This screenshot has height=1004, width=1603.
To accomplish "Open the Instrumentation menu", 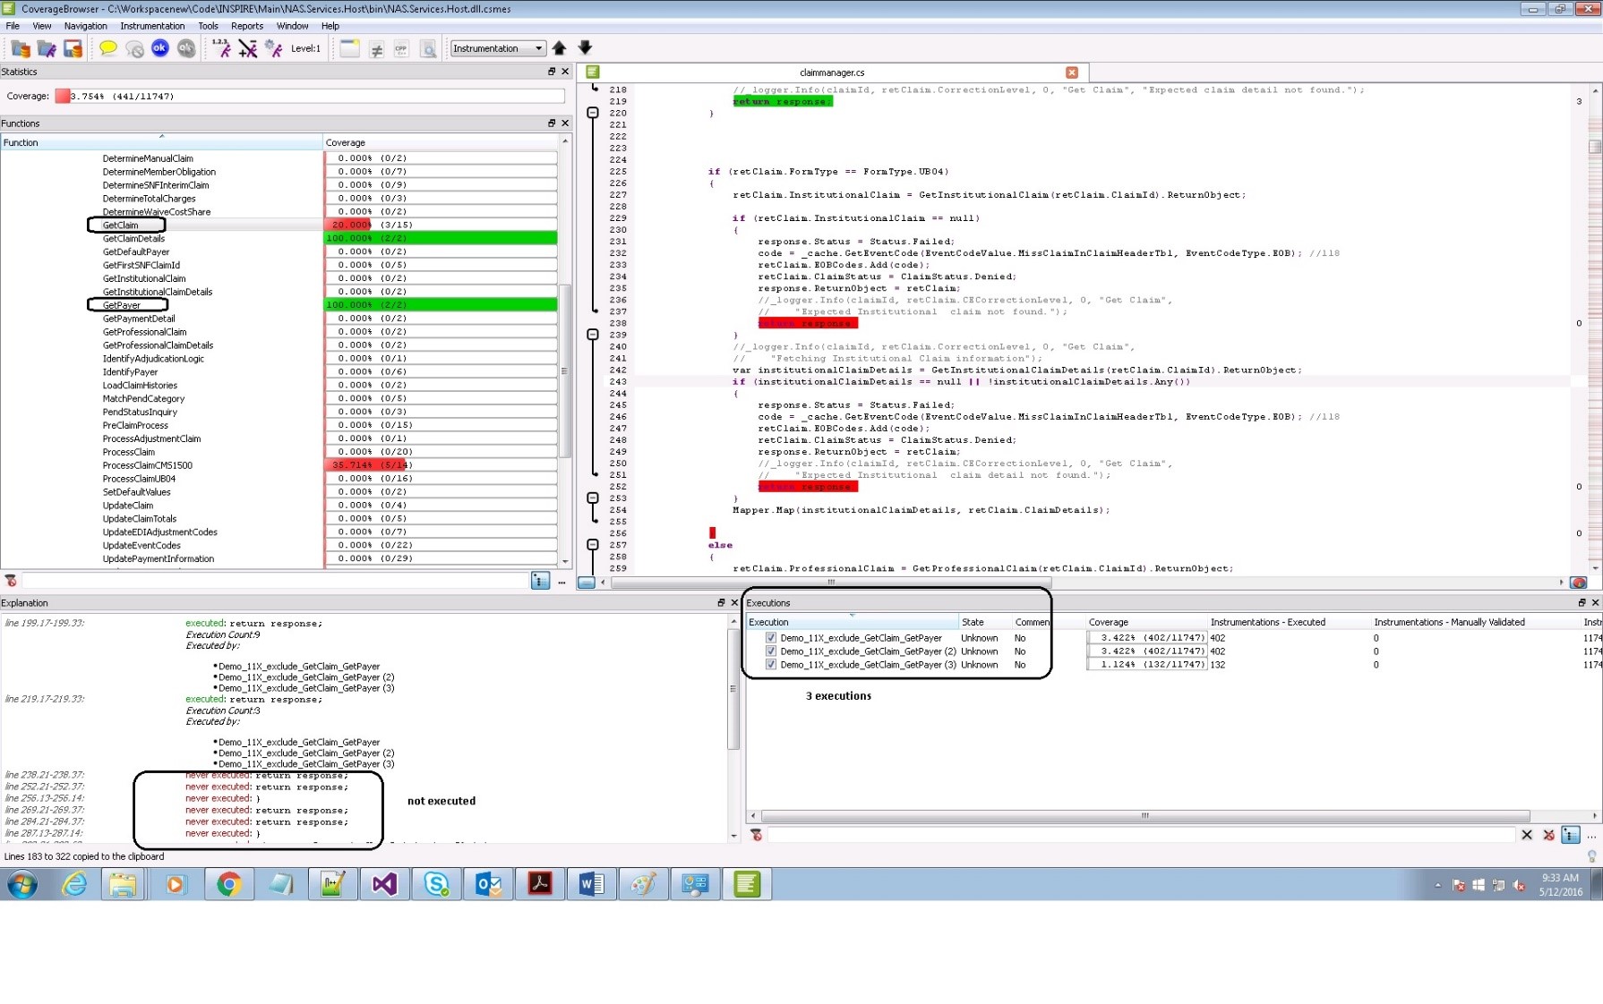I will [x=152, y=26].
